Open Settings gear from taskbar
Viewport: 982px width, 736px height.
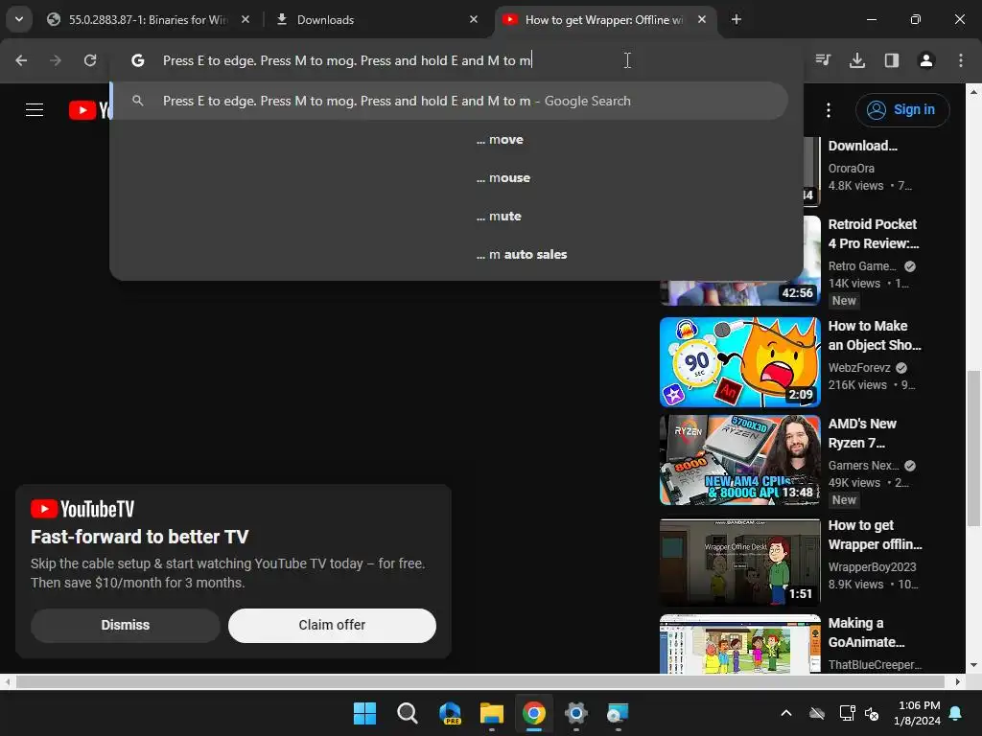576,713
